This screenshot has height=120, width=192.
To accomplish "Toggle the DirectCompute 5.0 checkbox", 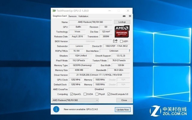I will [109, 94].
